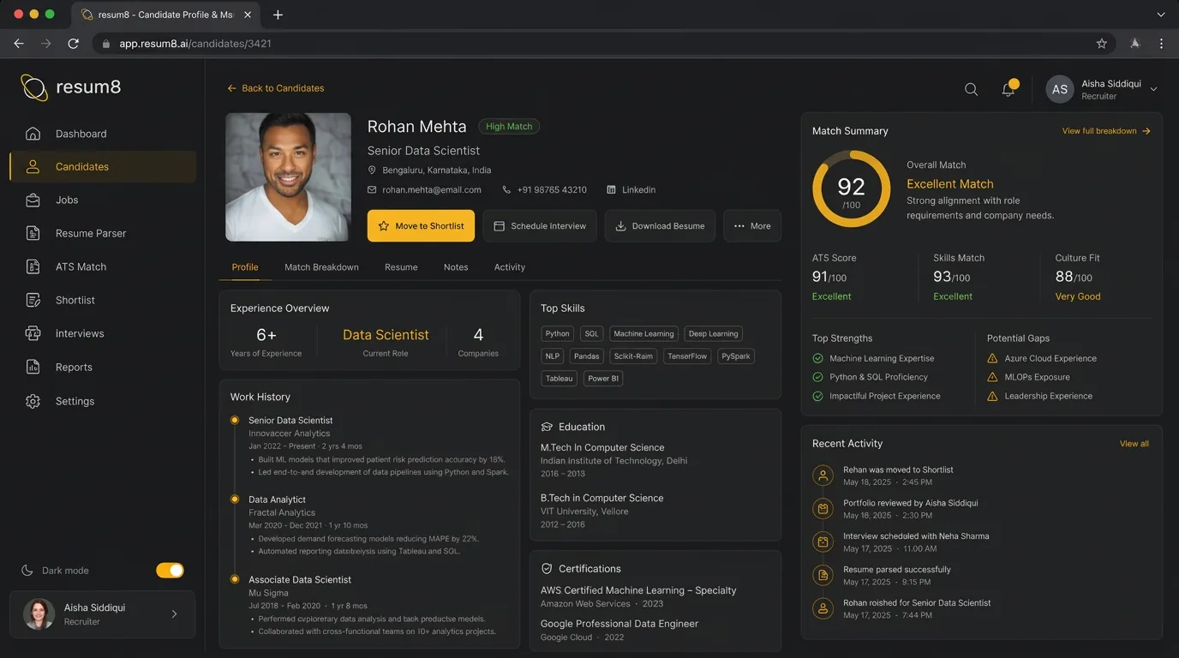Viewport: 1179px width, 658px height.
Task: Go Back to Candidates
Action: point(276,88)
